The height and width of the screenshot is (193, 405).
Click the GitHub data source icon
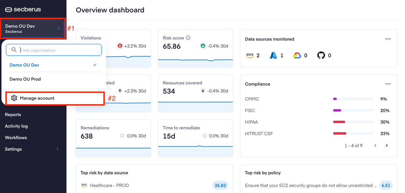tap(321, 55)
